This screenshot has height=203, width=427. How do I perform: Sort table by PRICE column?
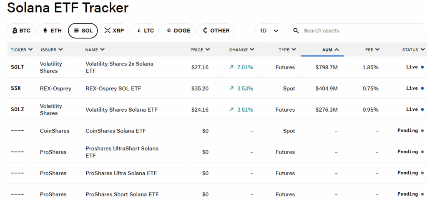tap(200, 50)
